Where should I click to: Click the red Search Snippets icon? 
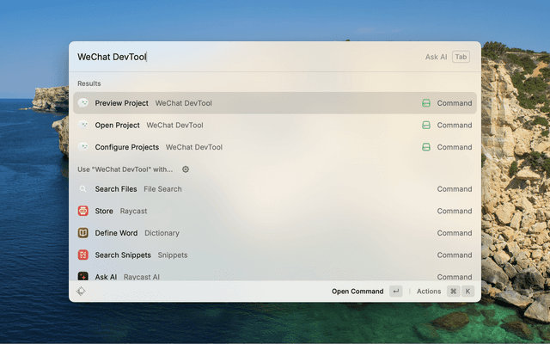(83, 255)
